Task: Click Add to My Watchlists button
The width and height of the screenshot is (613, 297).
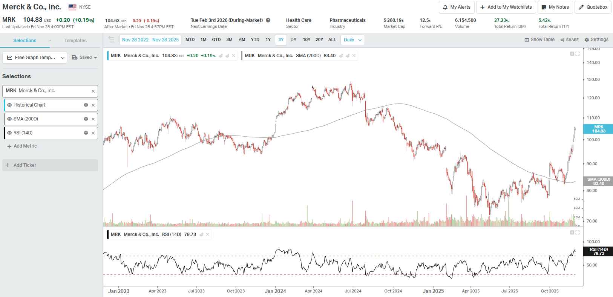Action: pos(506,7)
